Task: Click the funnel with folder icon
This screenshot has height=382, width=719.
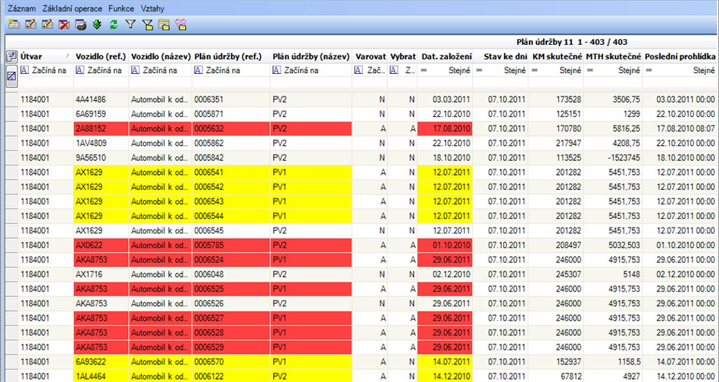Action: 147,25
